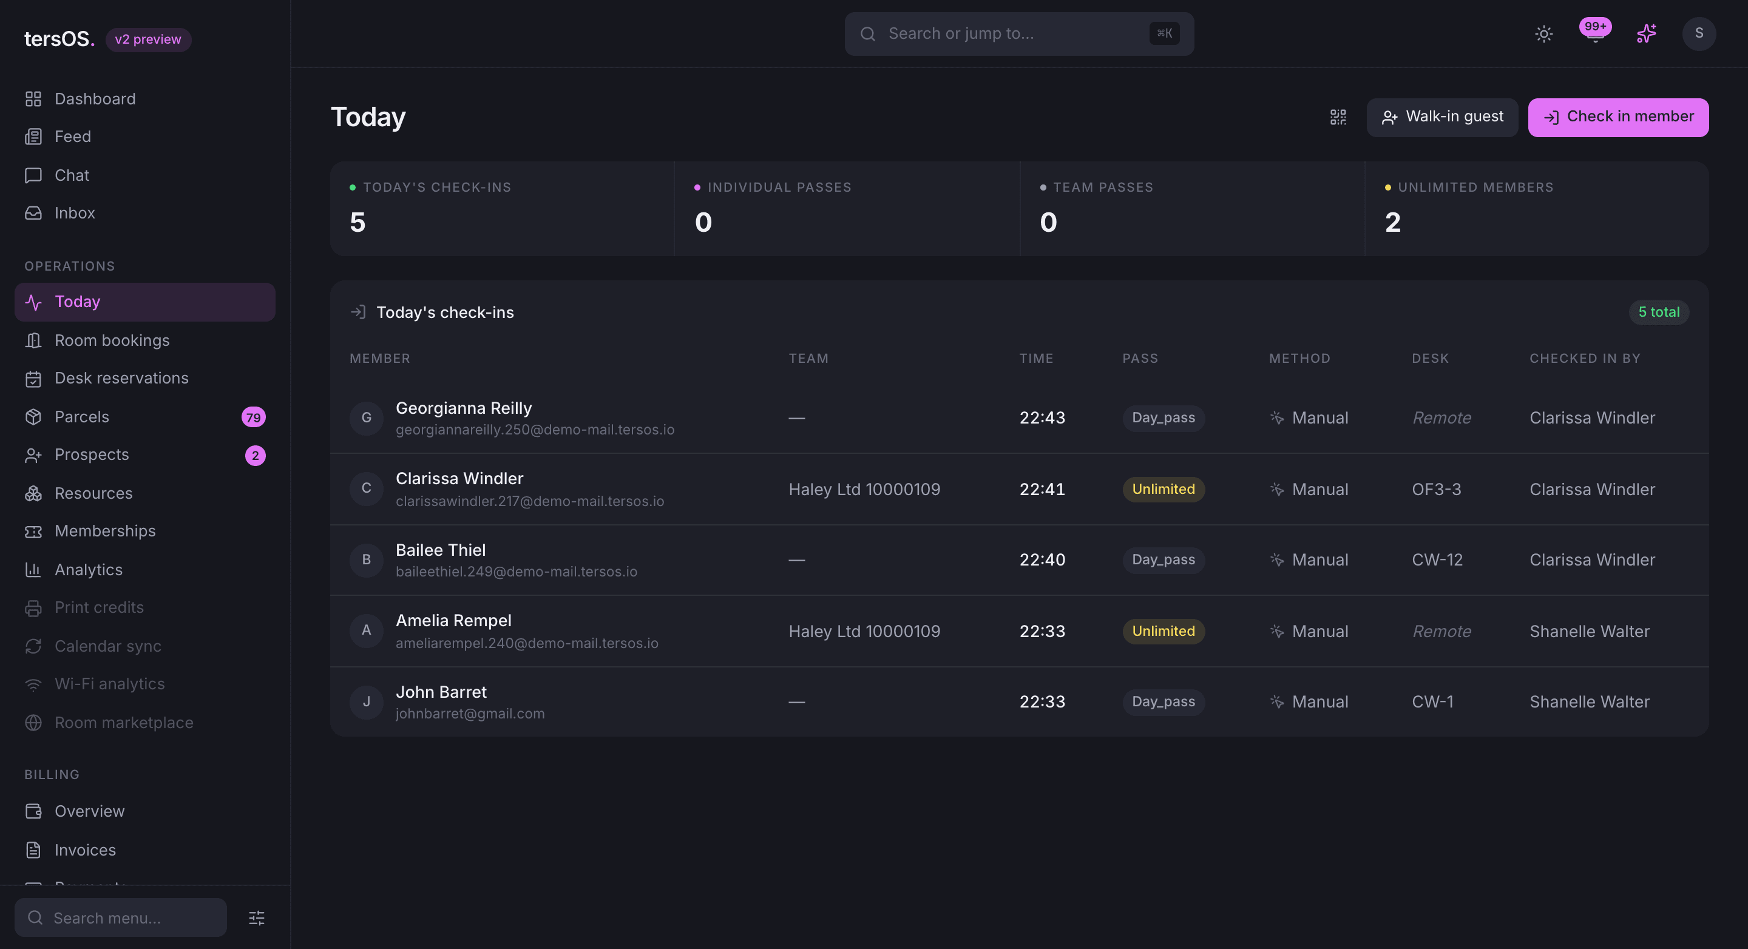Open the S user avatar menu

(1699, 34)
